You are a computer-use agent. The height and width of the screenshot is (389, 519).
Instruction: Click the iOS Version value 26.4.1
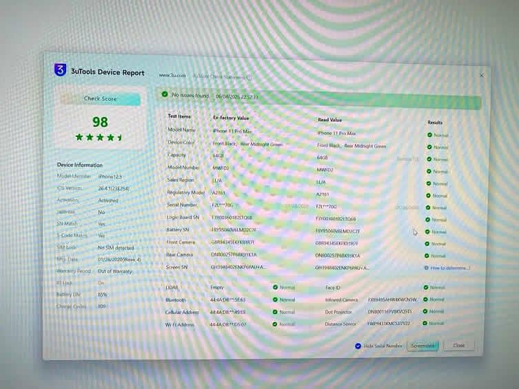coord(114,189)
